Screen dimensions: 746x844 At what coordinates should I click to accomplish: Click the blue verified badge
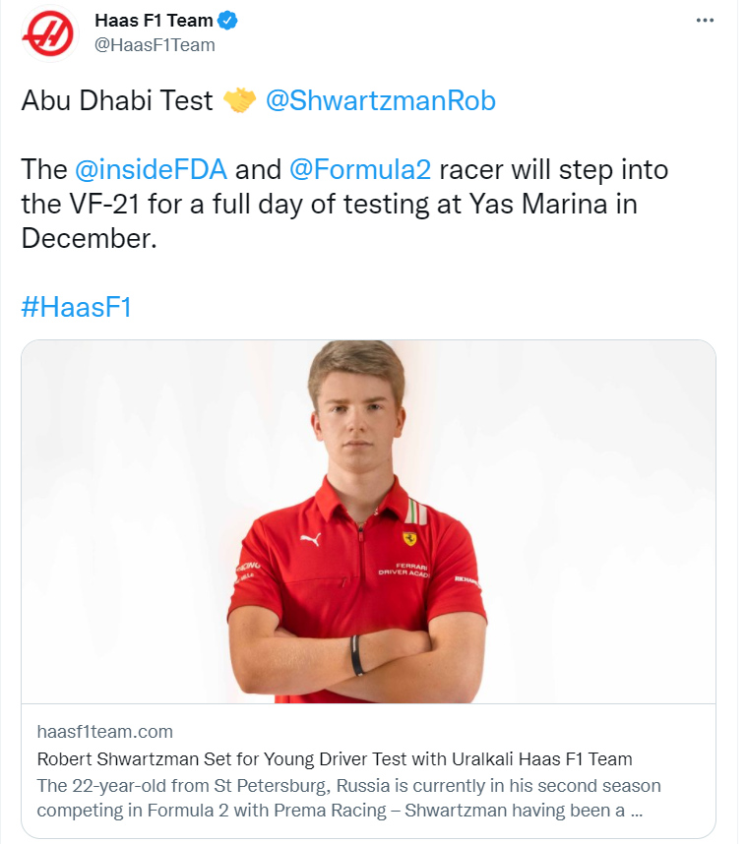[x=228, y=21]
